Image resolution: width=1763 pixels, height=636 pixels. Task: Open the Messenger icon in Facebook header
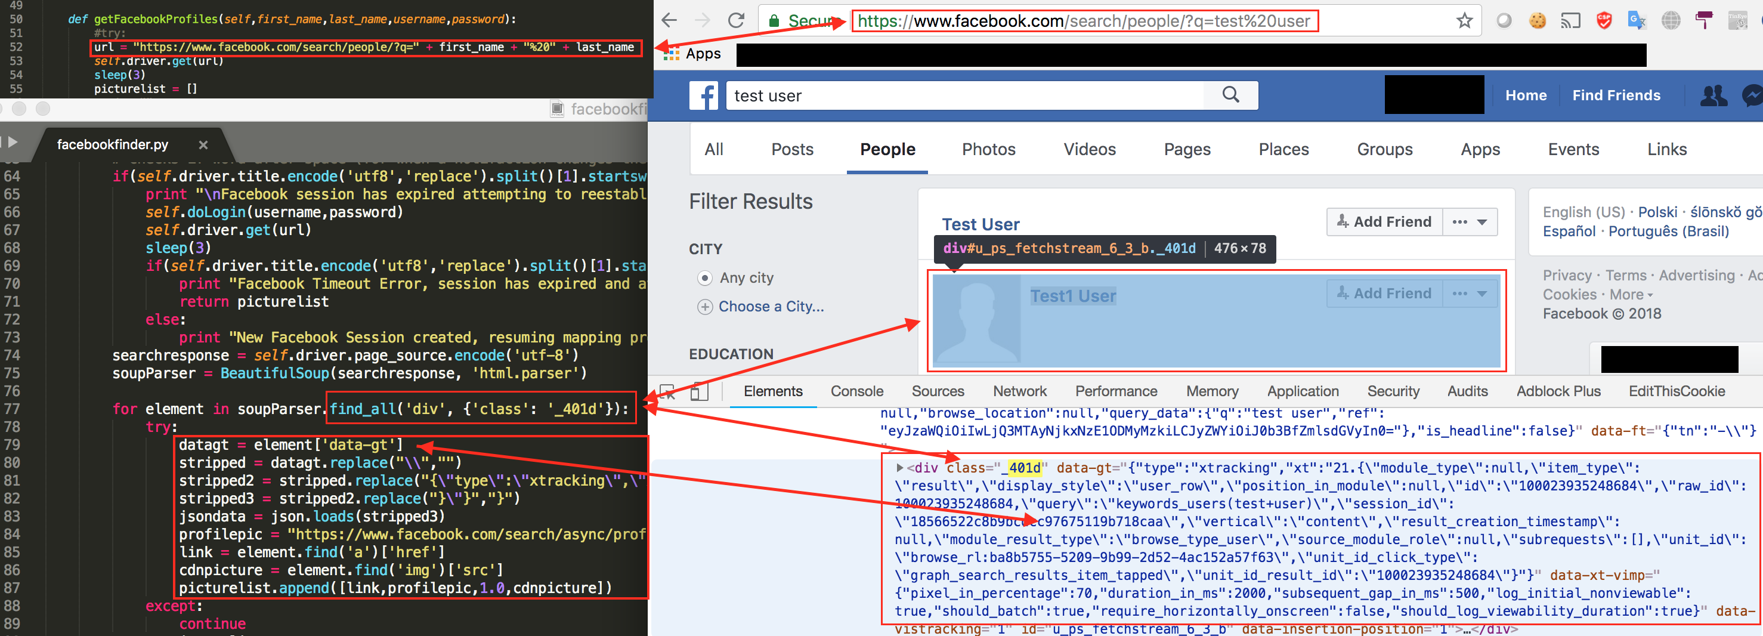point(1753,95)
